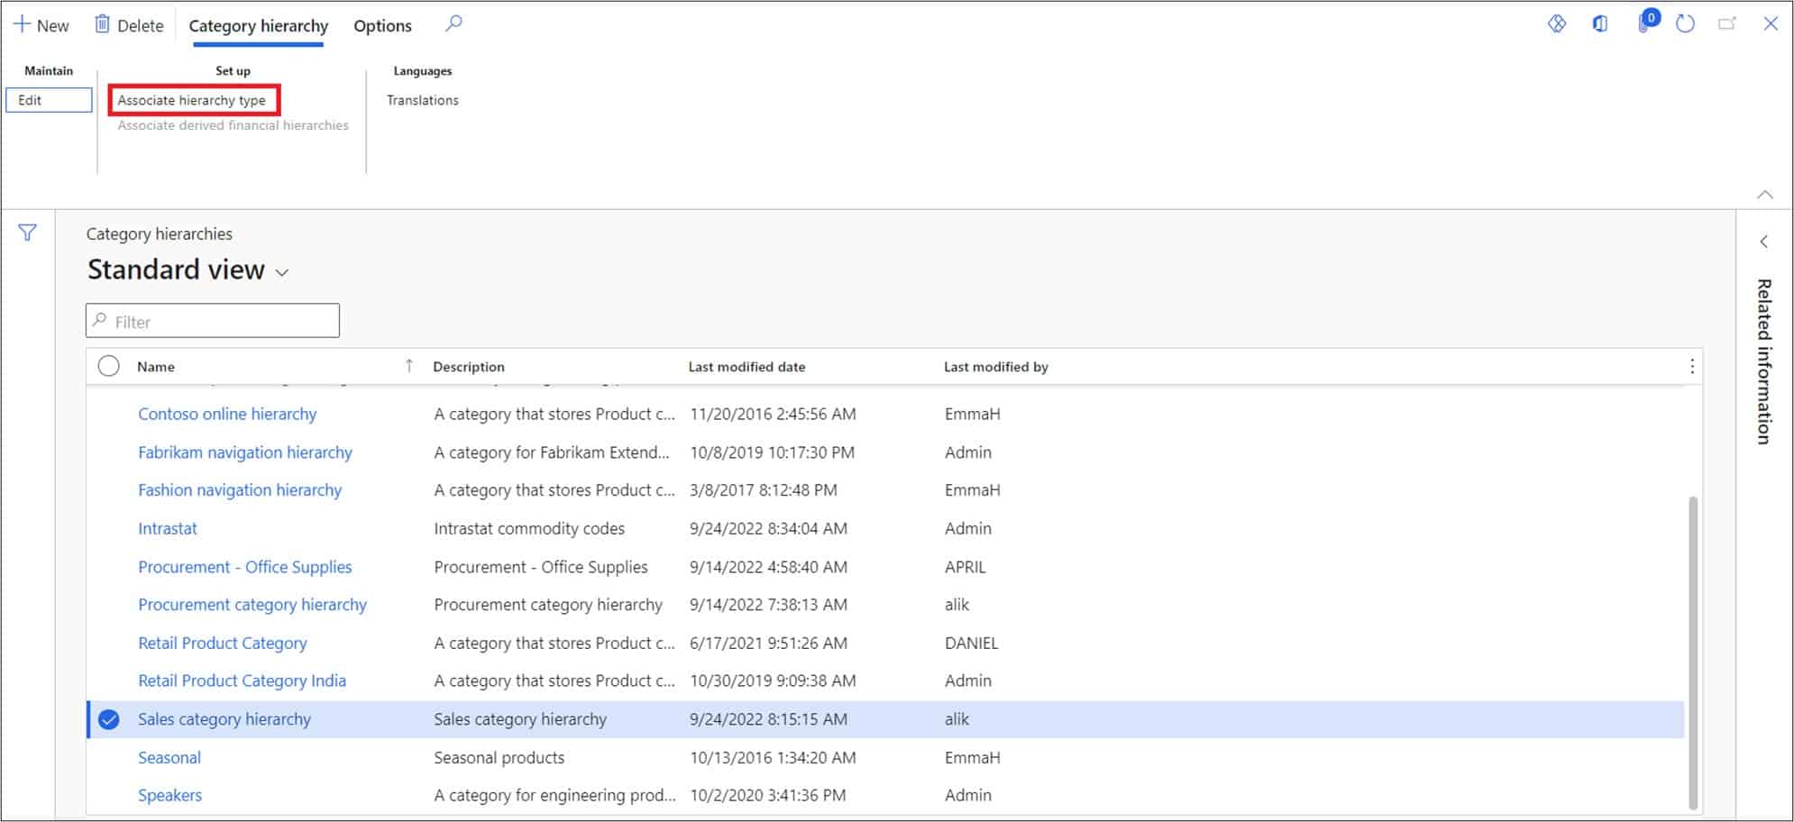Refresh the page with the refresh icon
Viewport: 1794px width, 822px height.
[x=1685, y=24]
